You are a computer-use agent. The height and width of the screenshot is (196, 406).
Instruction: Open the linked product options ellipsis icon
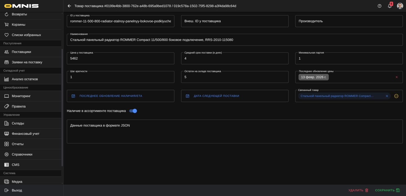(x=396, y=96)
